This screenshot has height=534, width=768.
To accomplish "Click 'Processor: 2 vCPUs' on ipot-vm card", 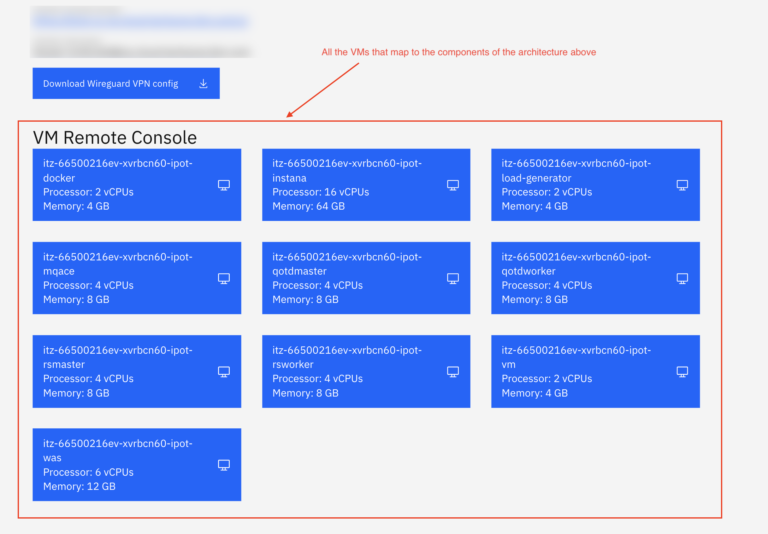I will pyautogui.click(x=546, y=378).
